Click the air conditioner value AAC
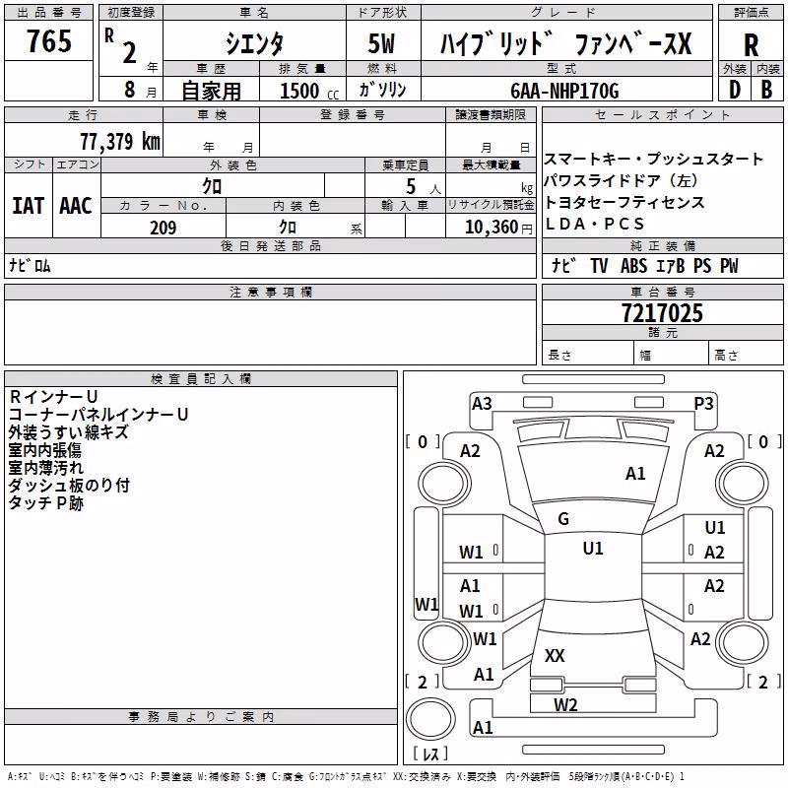Screen dimensions: 788x788 pos(76,206)
